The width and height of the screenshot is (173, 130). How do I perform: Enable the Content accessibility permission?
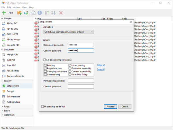tap(70, 71)
